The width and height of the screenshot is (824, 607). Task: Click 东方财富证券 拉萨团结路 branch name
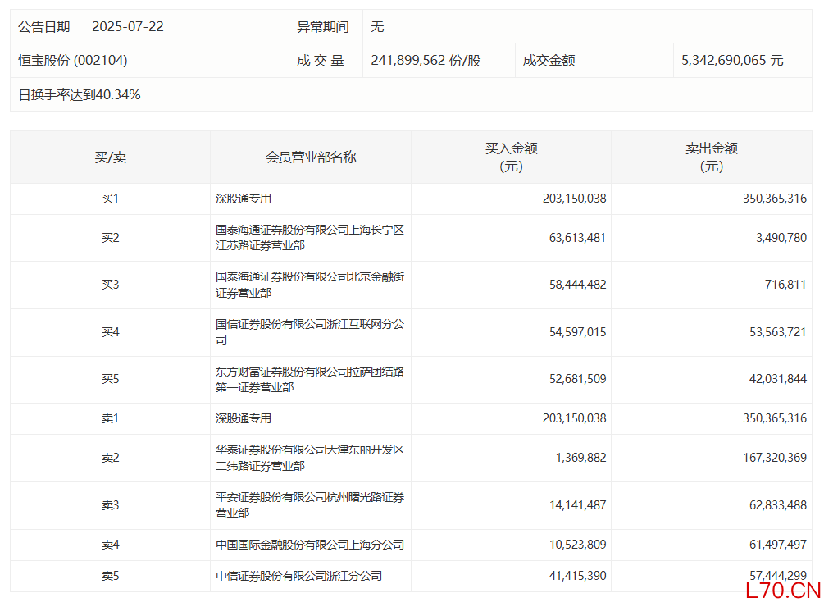tap(309, 379)
